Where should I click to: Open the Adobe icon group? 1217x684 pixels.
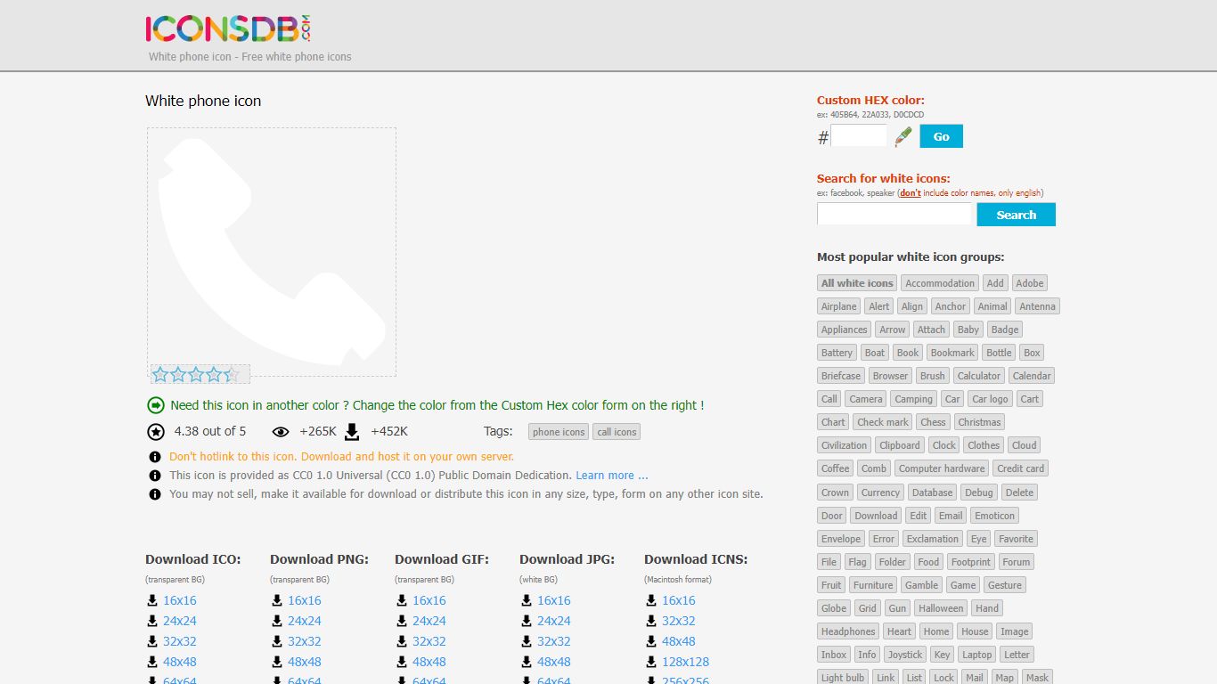point(1030,283)
